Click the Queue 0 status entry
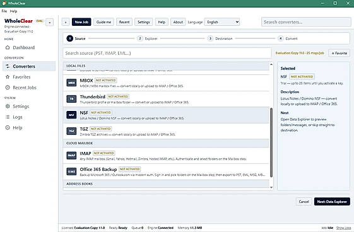This screenshot has height=232, width=354. coord(138,228)
